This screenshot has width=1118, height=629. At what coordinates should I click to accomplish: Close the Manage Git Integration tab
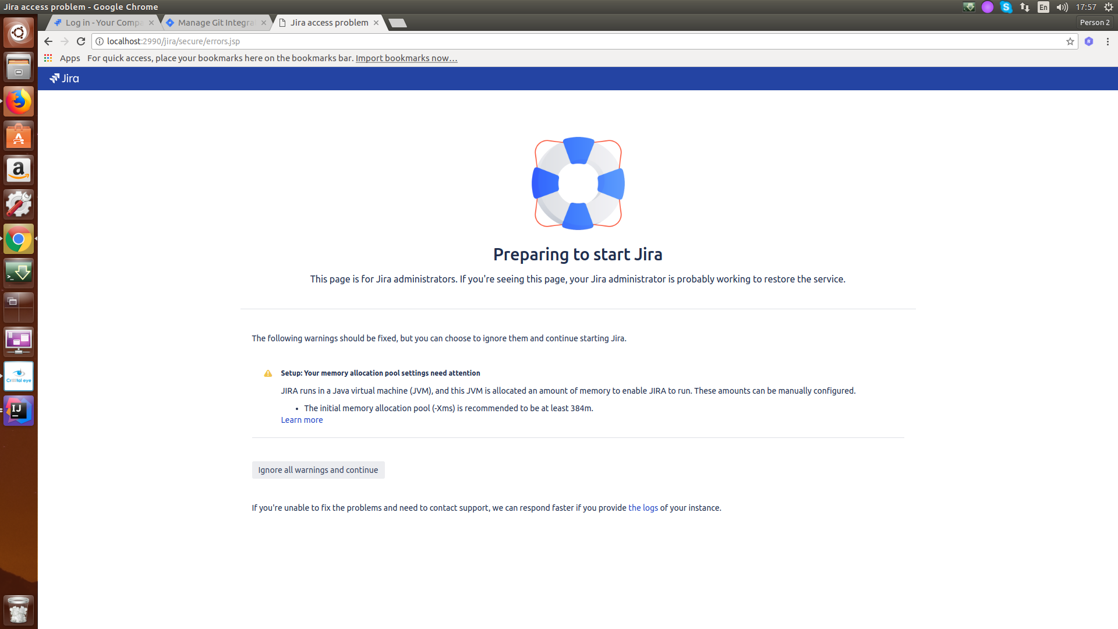(264, 23)
